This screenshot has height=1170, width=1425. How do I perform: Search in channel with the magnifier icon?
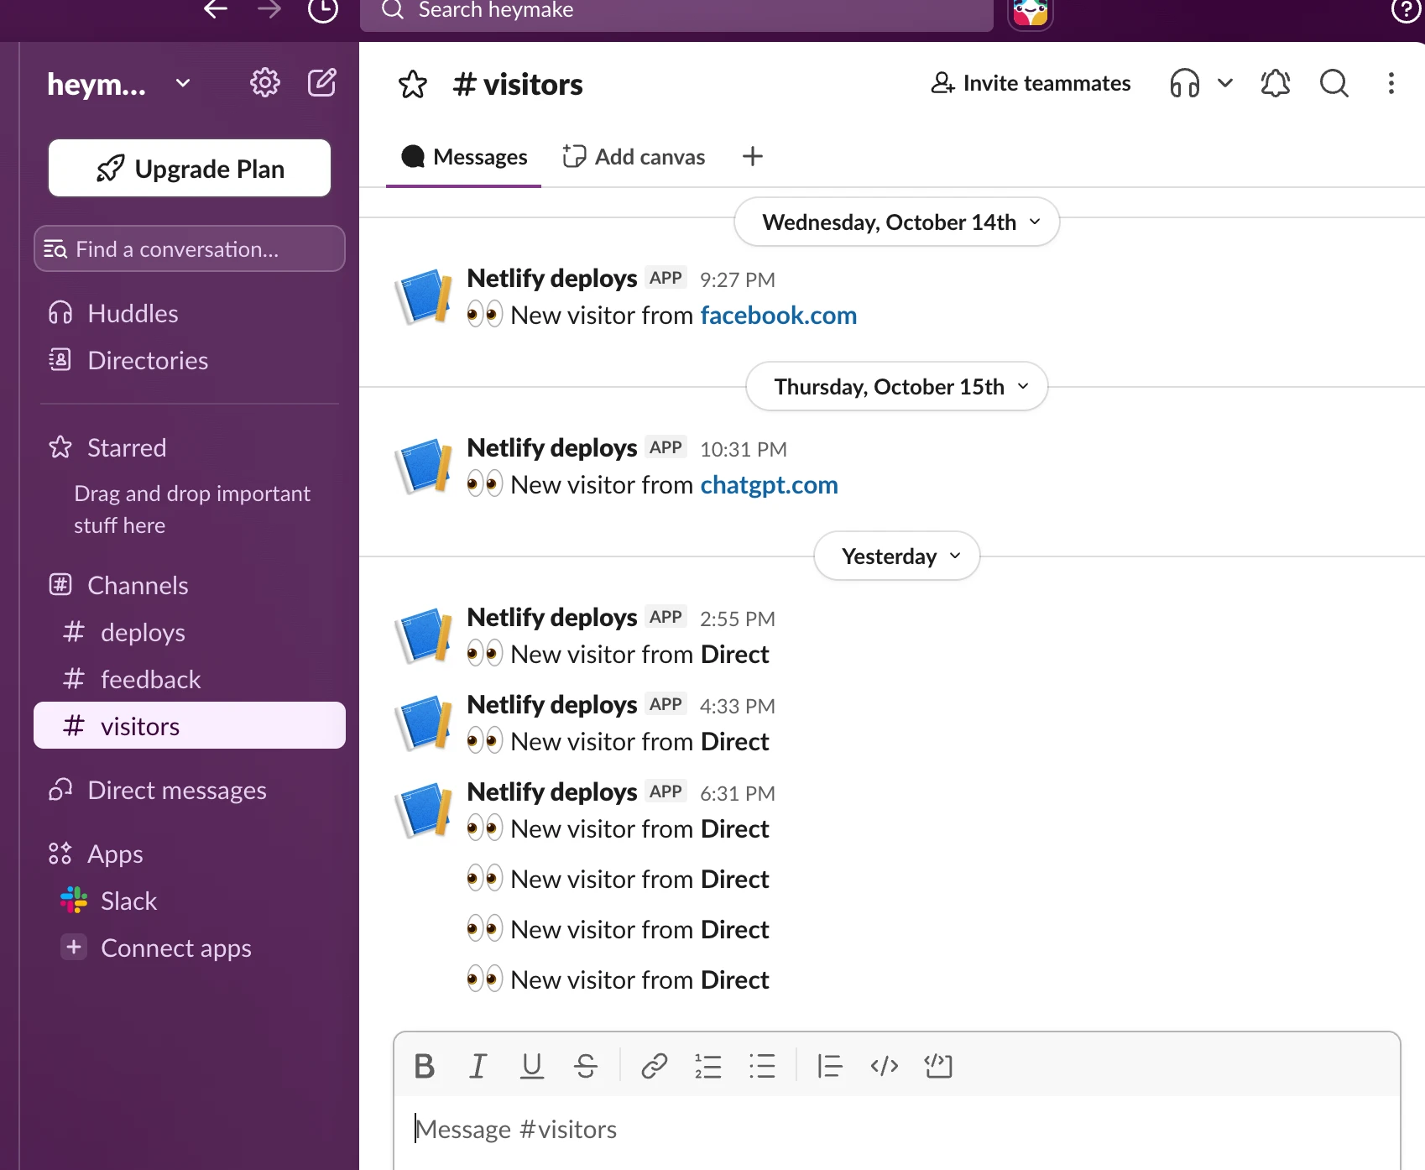pyautogui.click(x=1334, y=83)
